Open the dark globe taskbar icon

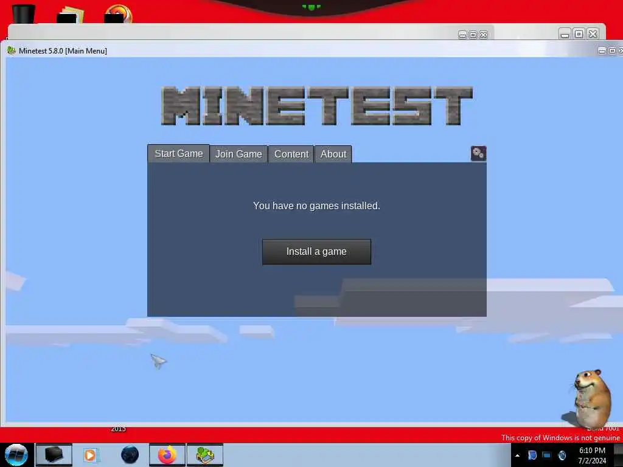pyautogui.click(x=130, y=455)
